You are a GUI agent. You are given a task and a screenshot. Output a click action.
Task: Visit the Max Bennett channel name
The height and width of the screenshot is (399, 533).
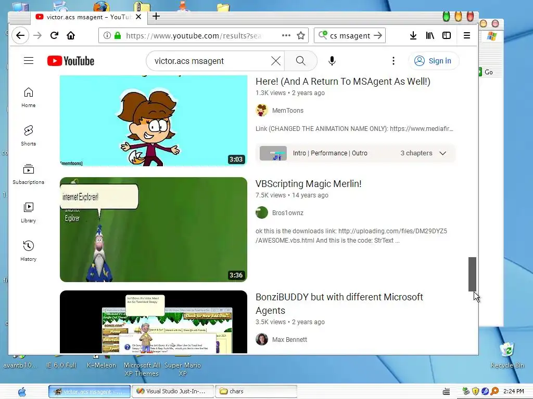289,340
